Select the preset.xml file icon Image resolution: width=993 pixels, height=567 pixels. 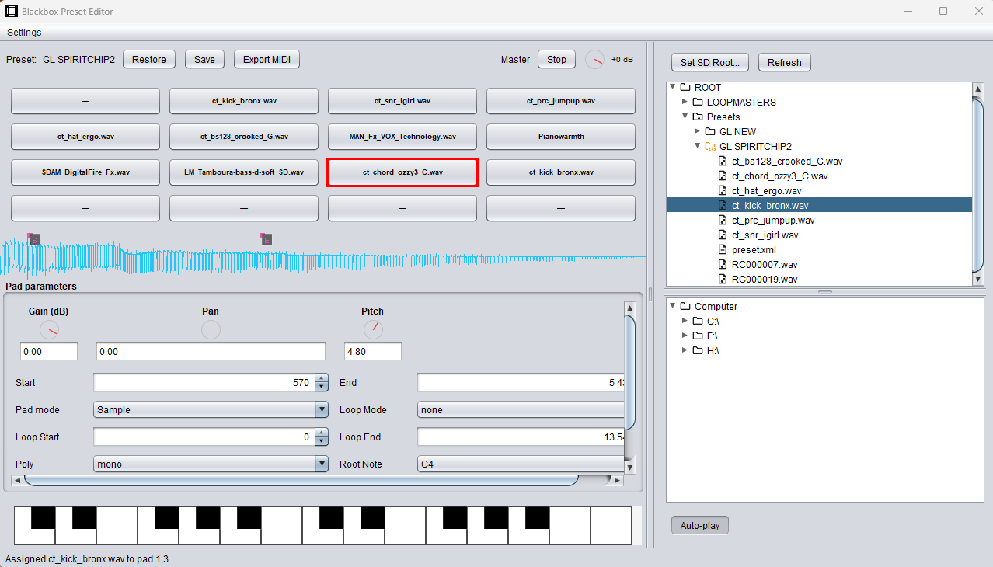pos(722,250)
